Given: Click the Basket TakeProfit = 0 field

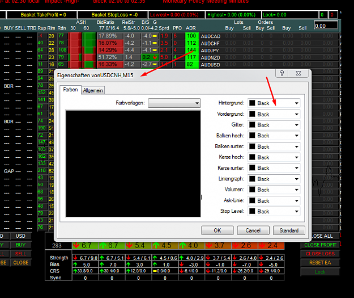Looking at the screenshot, I should pyautogui.click(x=42, y=15).
